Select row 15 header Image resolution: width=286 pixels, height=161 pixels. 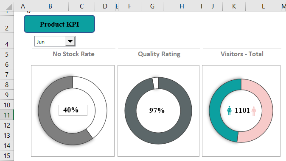[x=7, y=156]
